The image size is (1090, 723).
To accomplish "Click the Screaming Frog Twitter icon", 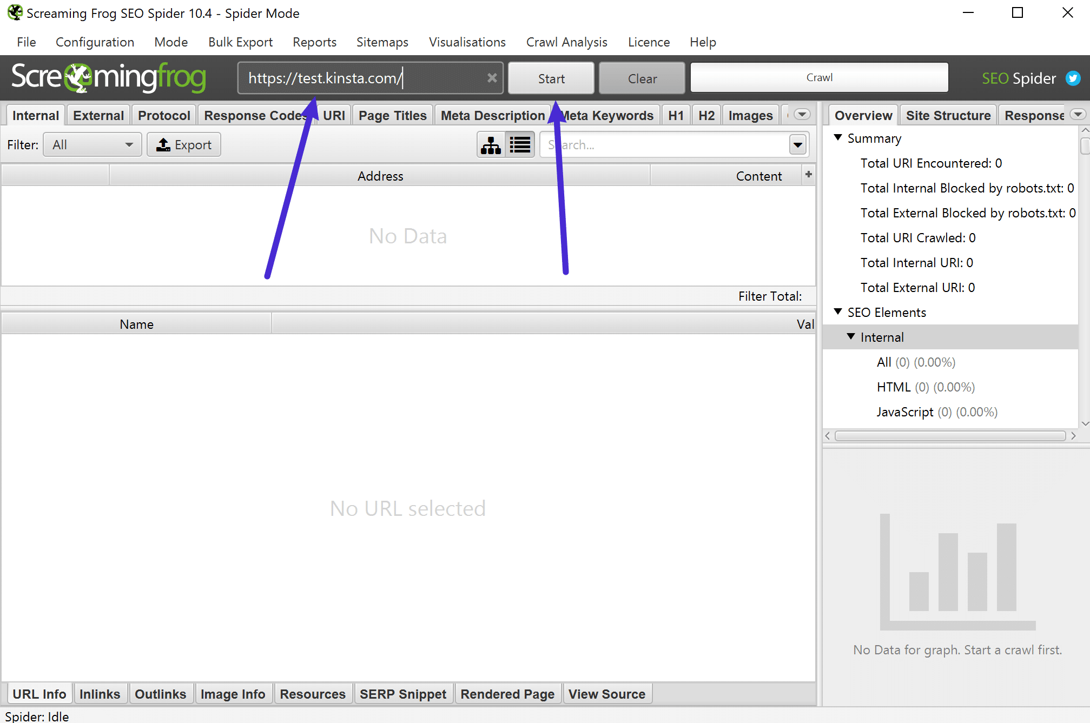I will tap(1073, 78).
